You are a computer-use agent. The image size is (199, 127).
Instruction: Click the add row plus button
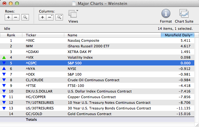tap(9, 17)
